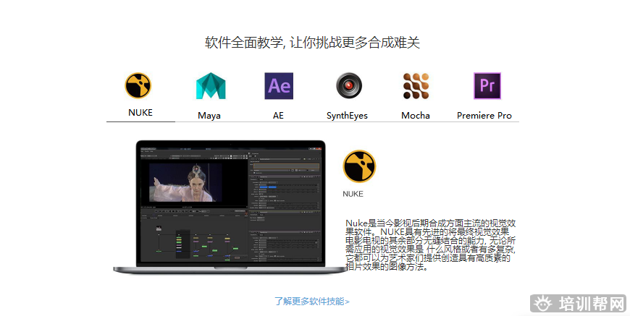
Task: Click the NUKE software icon in the tab row
Action: coord(138,85)
